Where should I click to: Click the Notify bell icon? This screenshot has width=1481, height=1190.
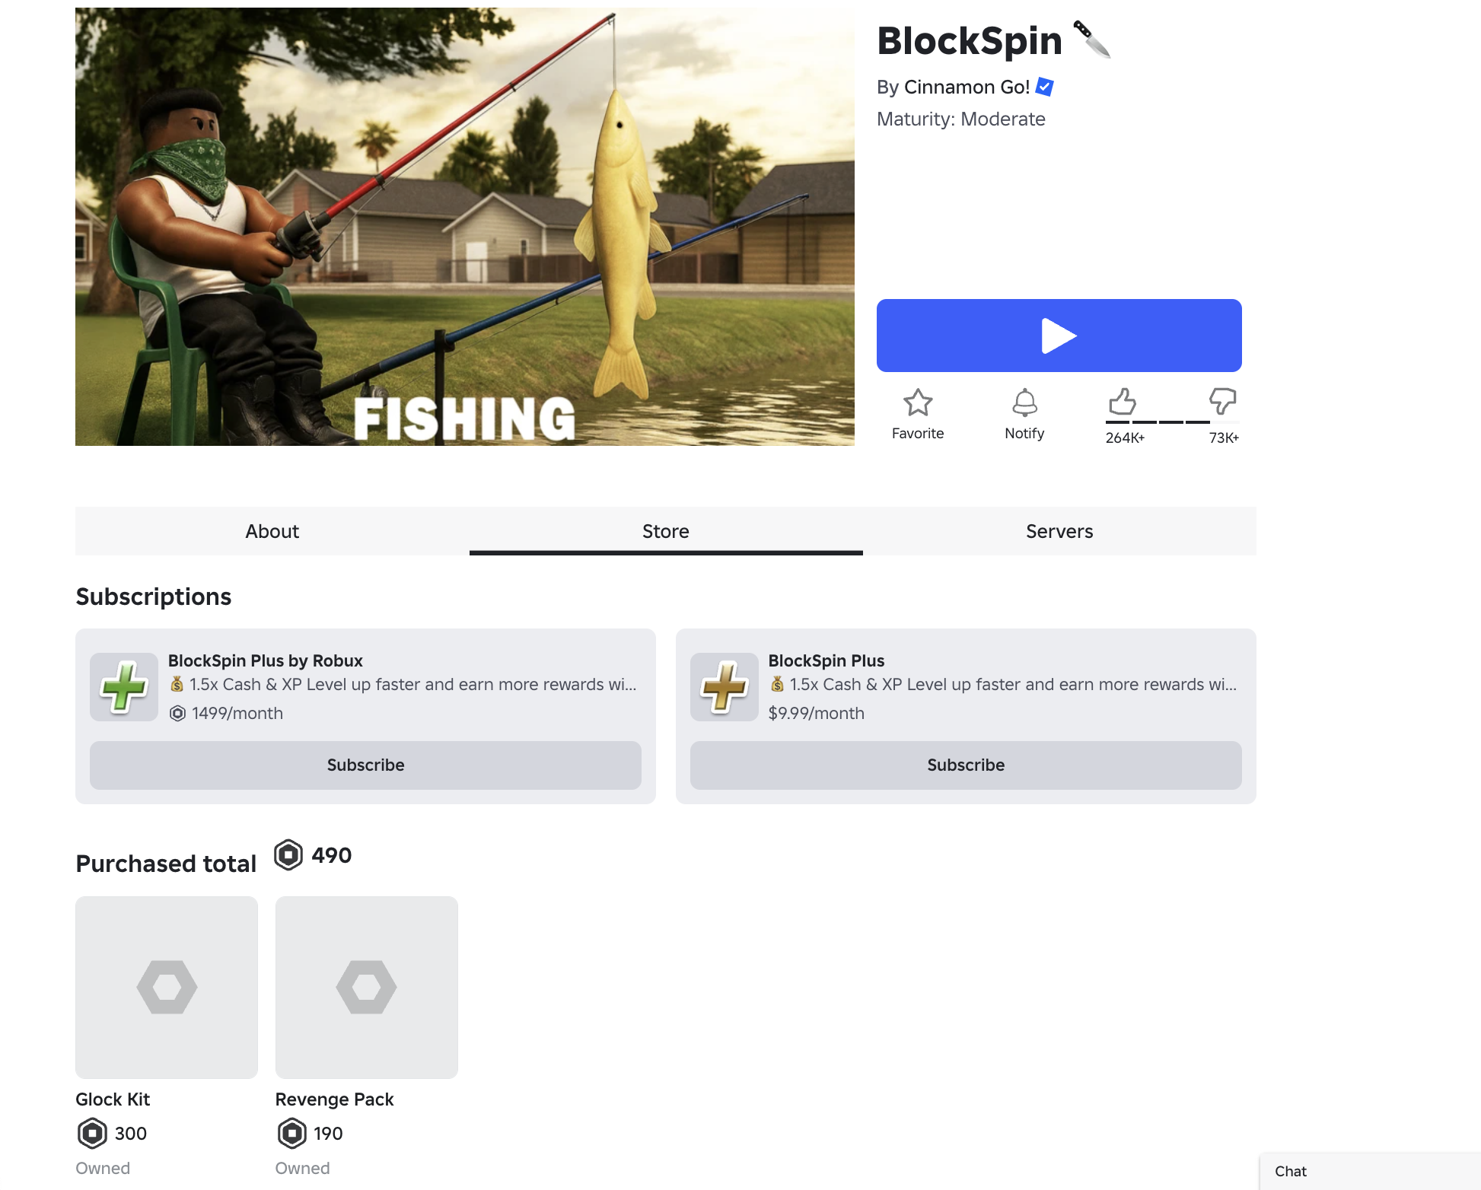pos(1024,402)
